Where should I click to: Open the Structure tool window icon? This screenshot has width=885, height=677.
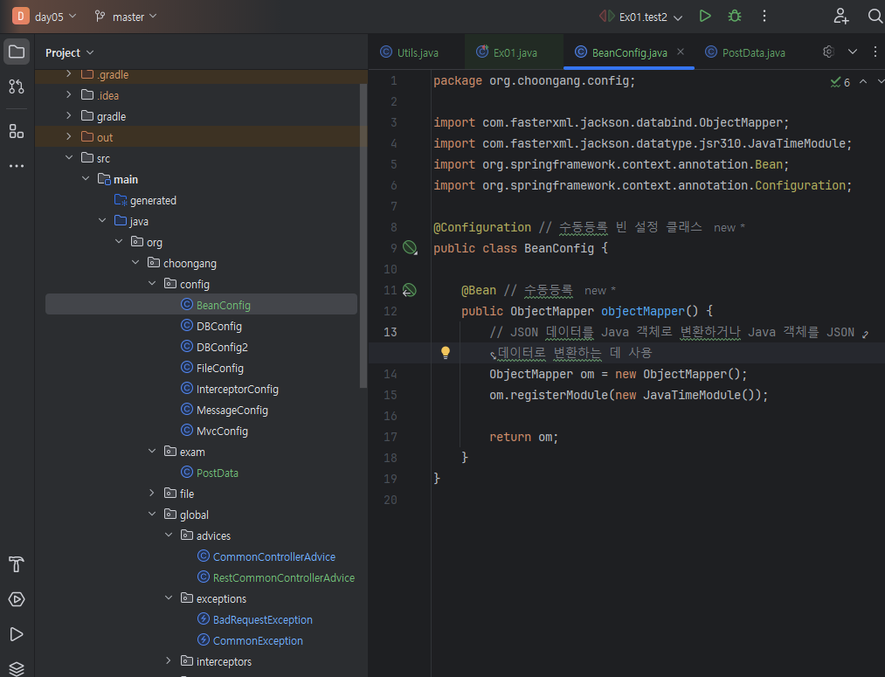coord(17,131)
